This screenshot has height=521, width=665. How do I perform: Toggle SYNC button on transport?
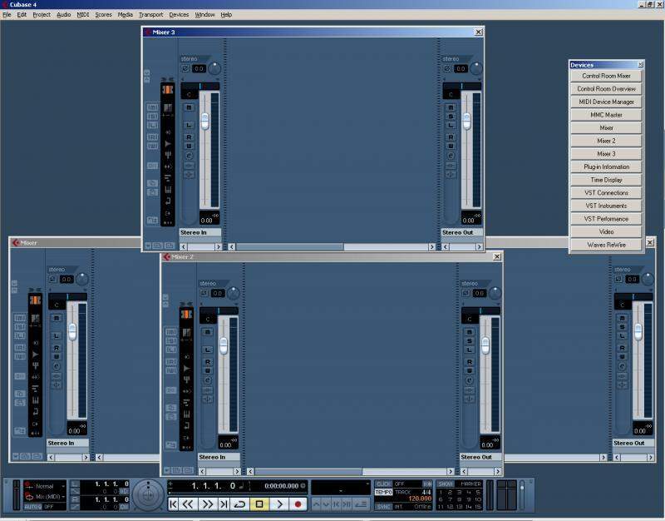coord(383,507)
